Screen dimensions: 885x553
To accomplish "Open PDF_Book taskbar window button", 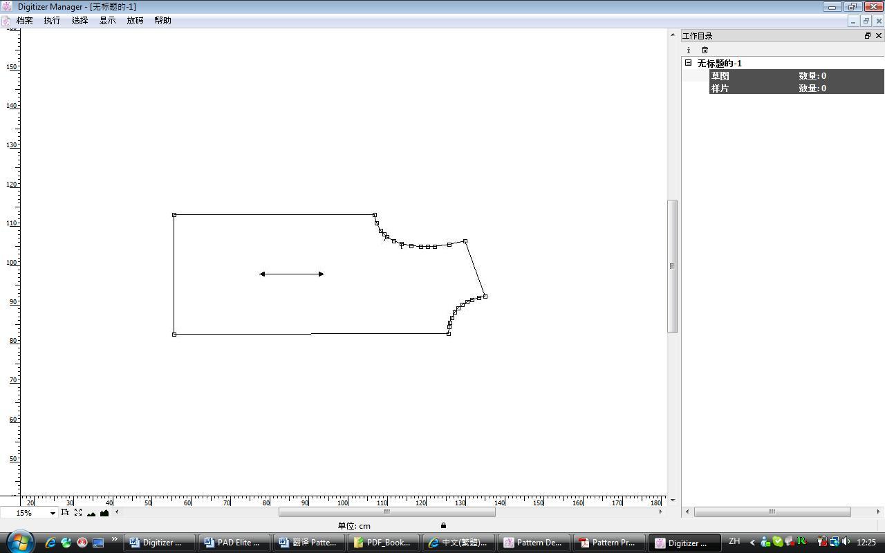I will point(383,543).
